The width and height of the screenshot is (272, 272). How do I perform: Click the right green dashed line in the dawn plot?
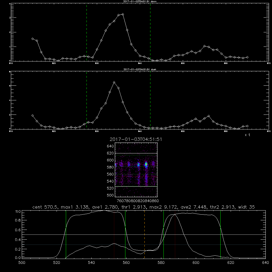click(150, 32)
